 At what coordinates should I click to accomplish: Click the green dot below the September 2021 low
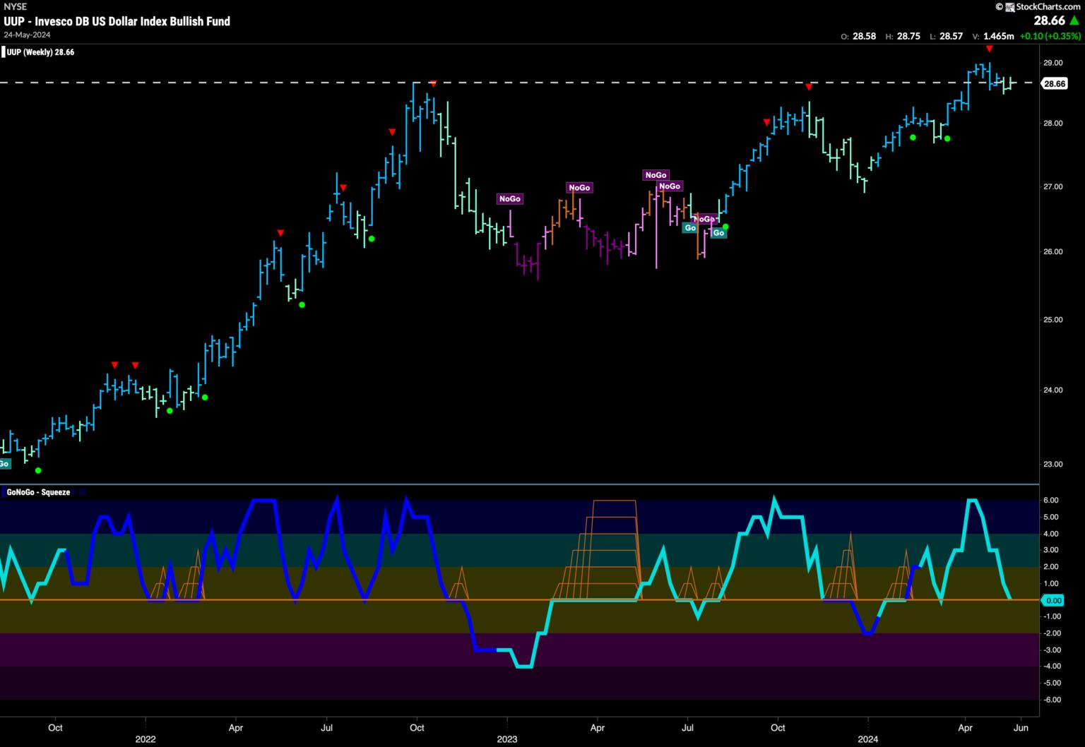pos(38,470)
